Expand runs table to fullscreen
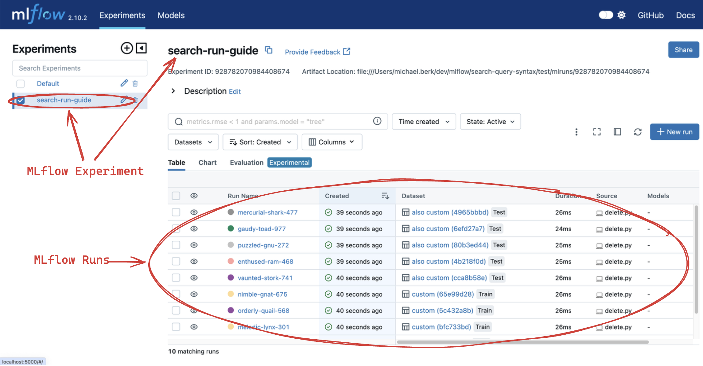 (x=596, y=132)
